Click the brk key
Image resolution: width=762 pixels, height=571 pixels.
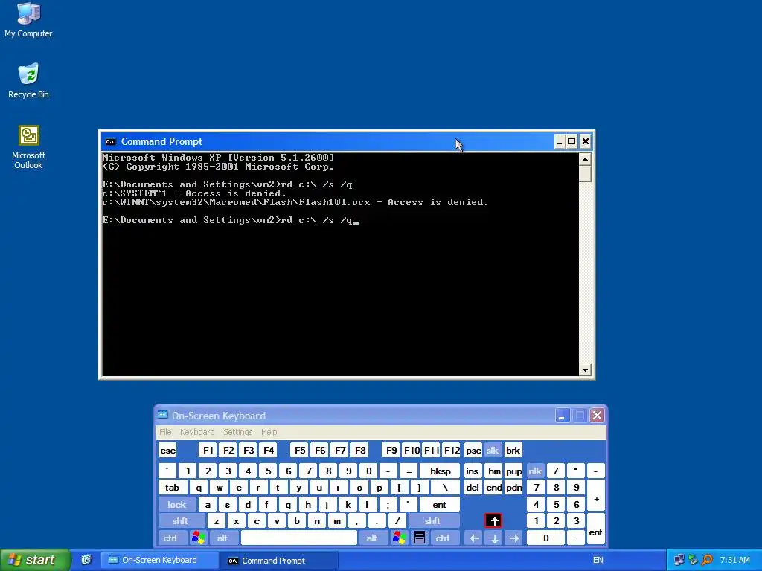point(513,450)
